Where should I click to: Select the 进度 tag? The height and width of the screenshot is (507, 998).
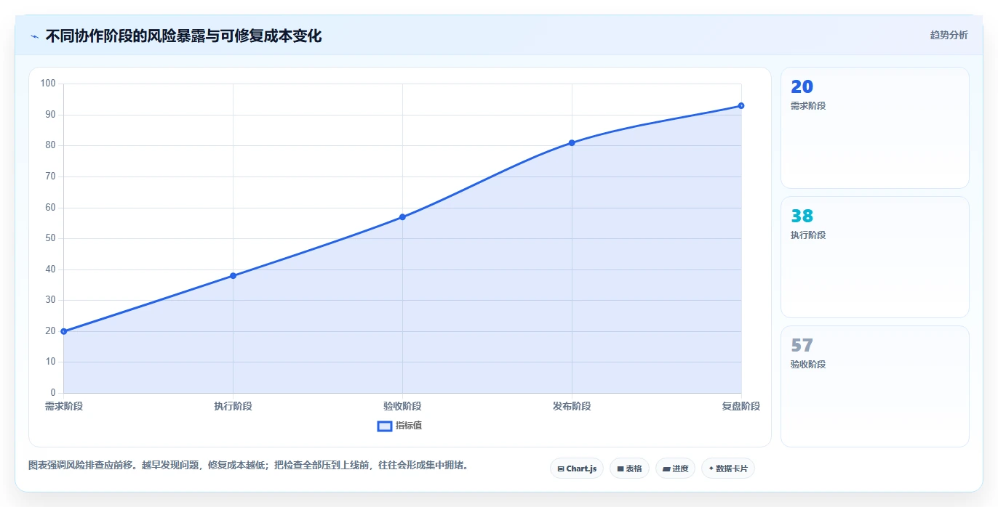675,469
